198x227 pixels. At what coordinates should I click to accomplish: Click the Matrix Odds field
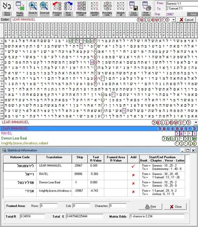tap(157, 216)
